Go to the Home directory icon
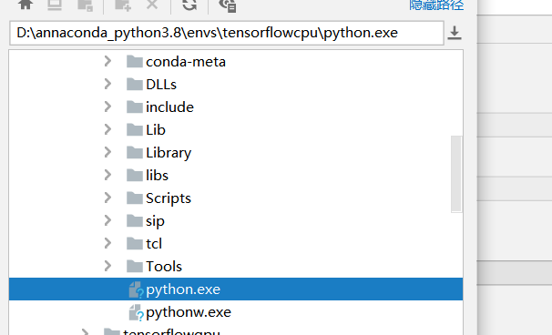This screenshot has width=552, height=335. coord(26,5)
